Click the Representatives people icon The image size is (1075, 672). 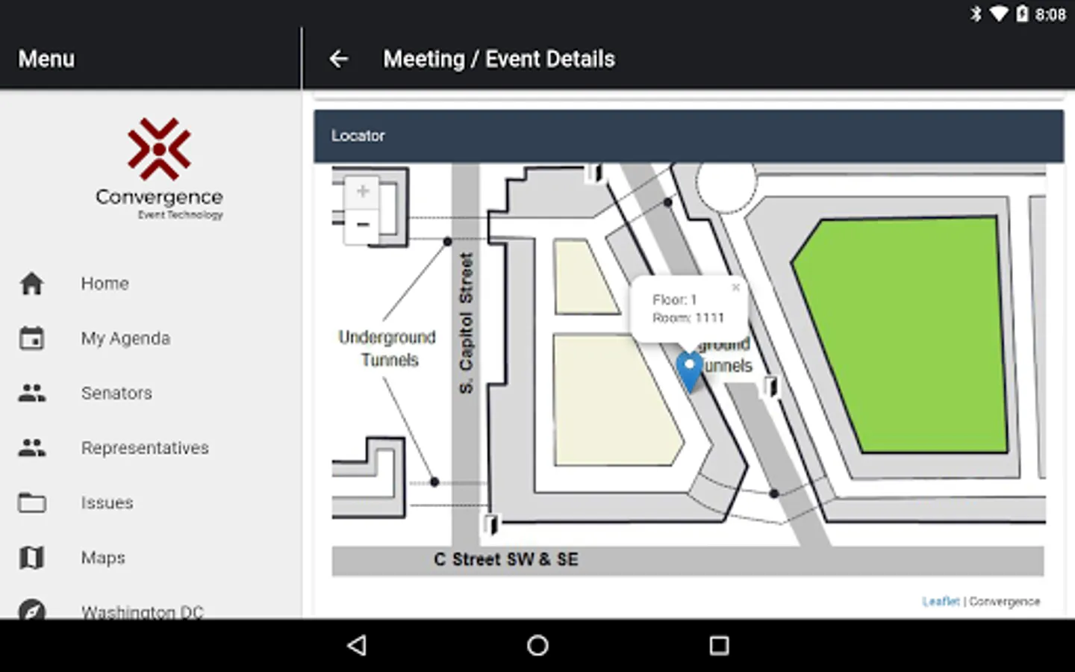click(x=31, y=448)
